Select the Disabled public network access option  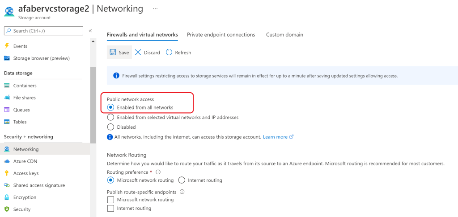(x=111, y=127)
